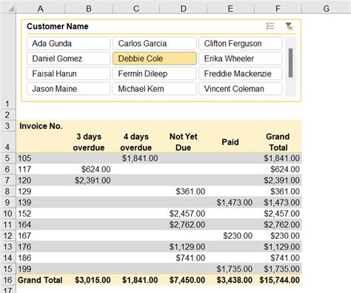Select invoice 186 cell
Viewport: 351px width, 293px height.
(41, 258)
